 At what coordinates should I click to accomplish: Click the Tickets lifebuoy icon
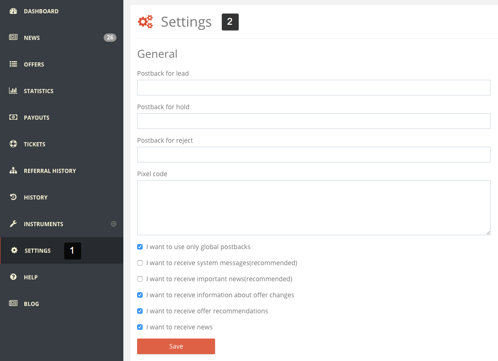[13, 144]
